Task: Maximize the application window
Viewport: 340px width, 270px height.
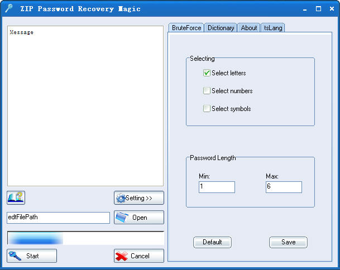Action: pos(318,9)
